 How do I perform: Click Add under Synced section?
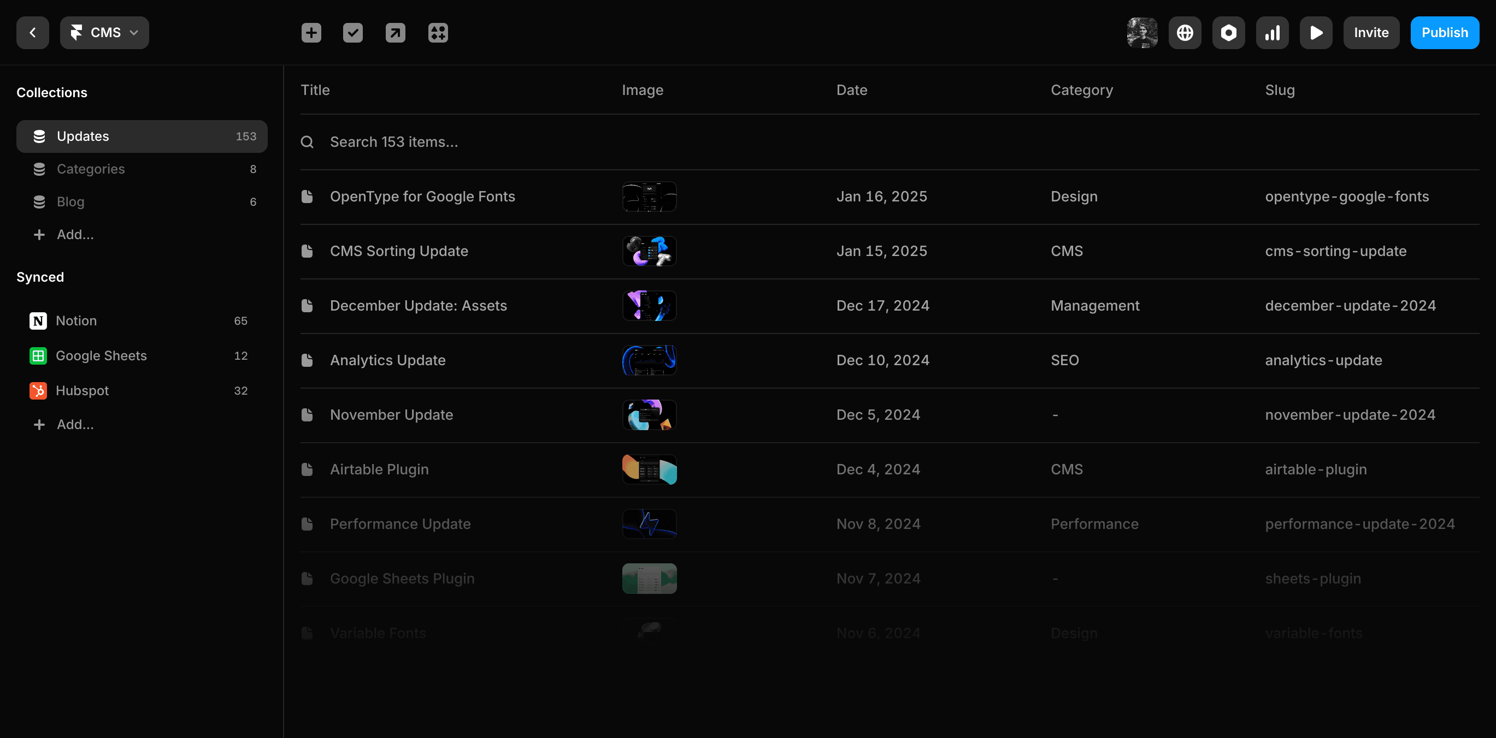pyautogui.click(x=74, y=425)
